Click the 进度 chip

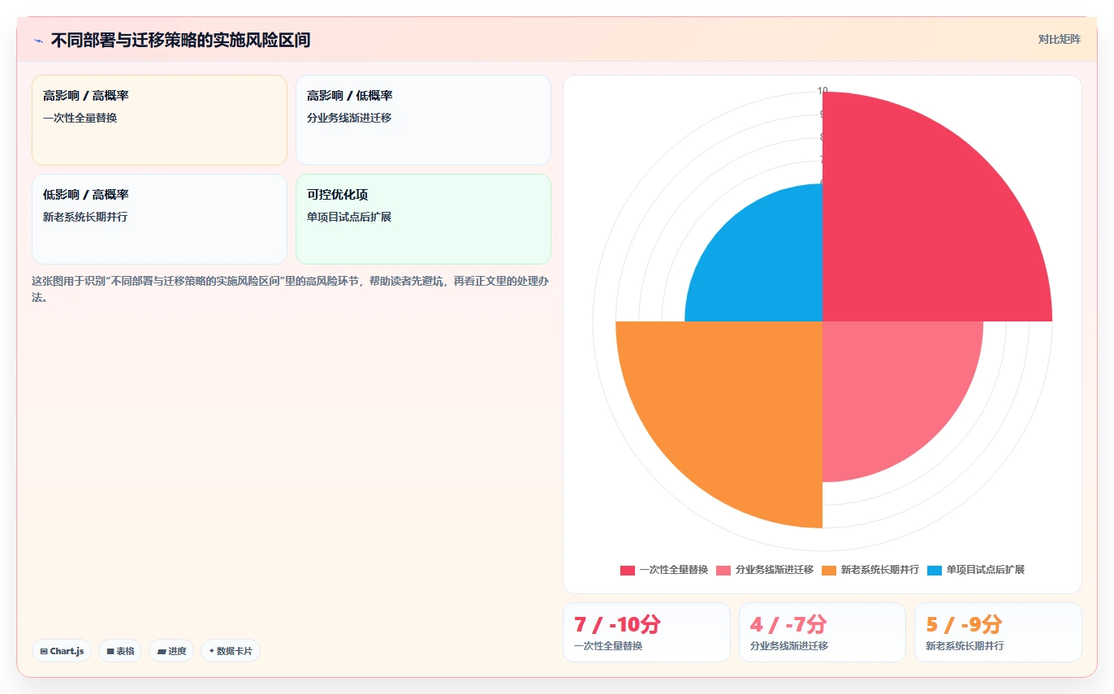tap(171, 651)
